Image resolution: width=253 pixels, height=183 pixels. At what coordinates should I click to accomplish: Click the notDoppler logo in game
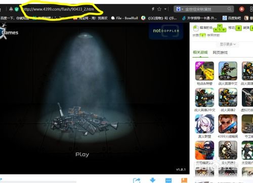click(166, 31)
